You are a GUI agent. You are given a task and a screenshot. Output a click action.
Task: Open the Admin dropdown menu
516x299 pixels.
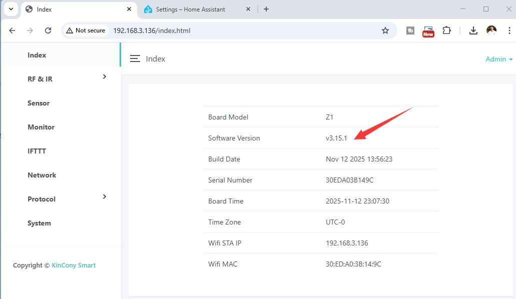click(499, 59)
